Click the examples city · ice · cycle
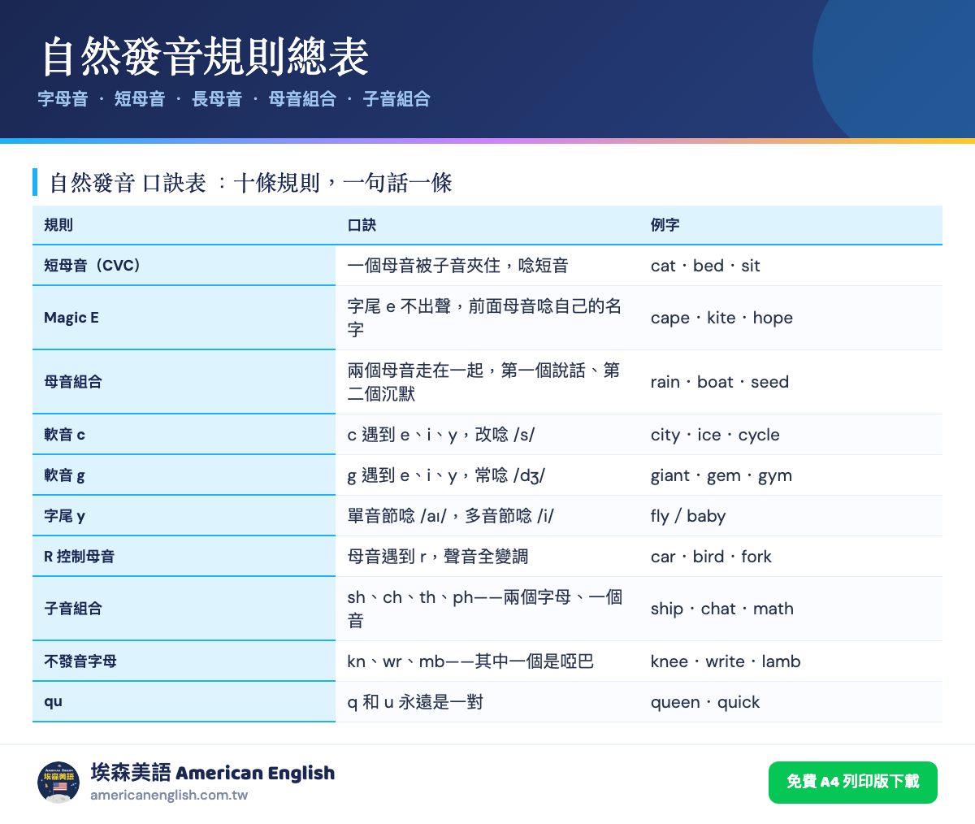The width and height of the screenshot is (975, 824). coord(715,435)
